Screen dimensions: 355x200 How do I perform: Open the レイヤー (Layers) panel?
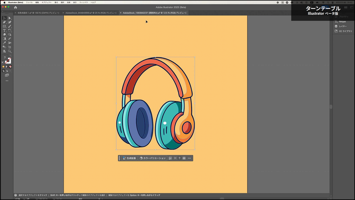point(342,26)
